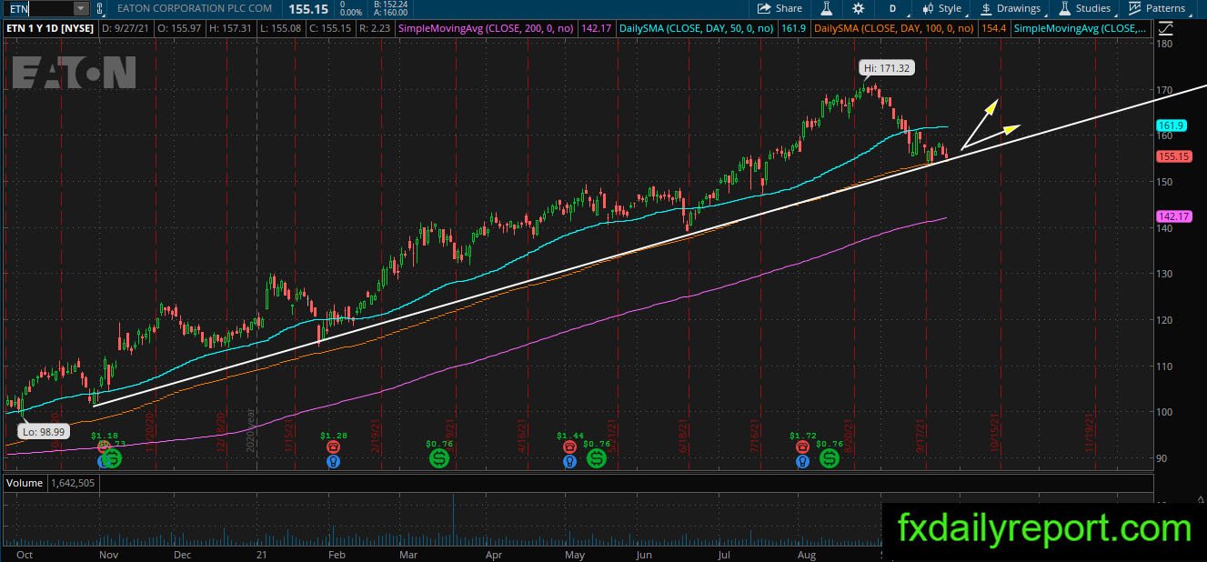The width and height of the screenshot is (1207, 562).
Task: Open the D aggregation period selector
Action: click(892, 8)
